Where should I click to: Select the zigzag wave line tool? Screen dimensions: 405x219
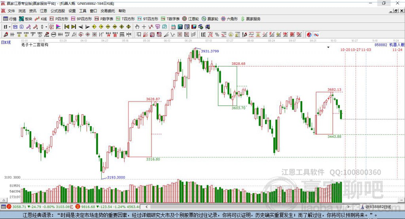pyautogui.click(x=172, y=35)
